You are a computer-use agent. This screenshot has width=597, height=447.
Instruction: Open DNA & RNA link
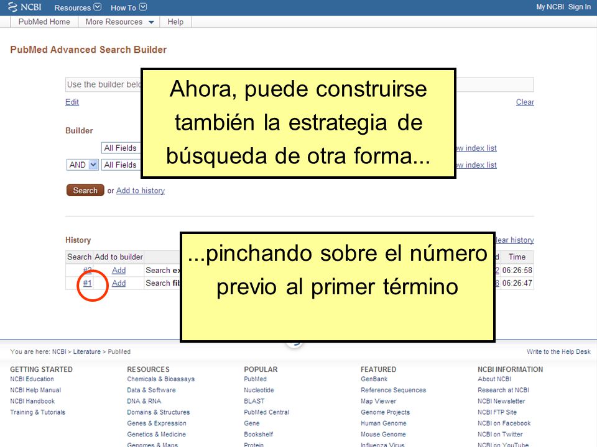pyautogui.click(x=144, y=401)
